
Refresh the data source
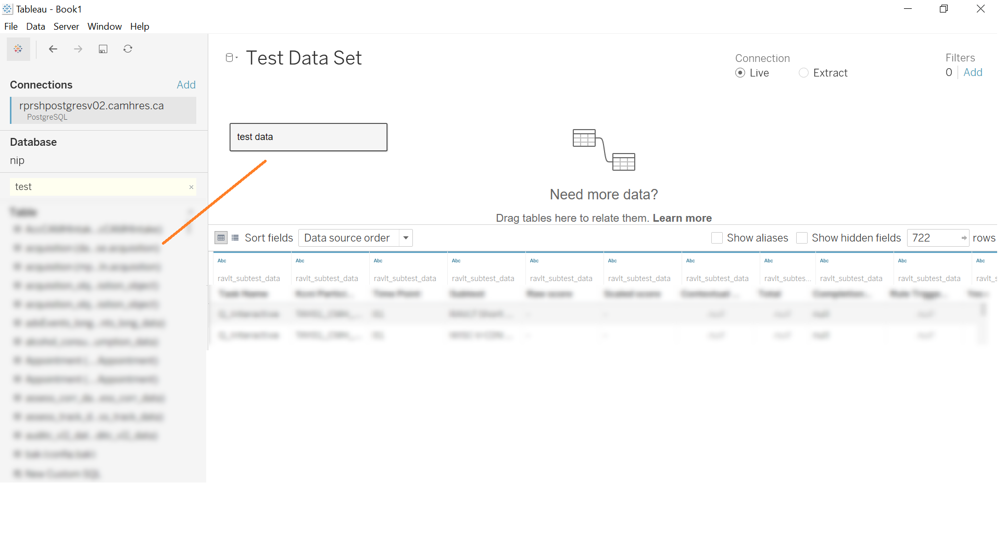click(128, 49)
